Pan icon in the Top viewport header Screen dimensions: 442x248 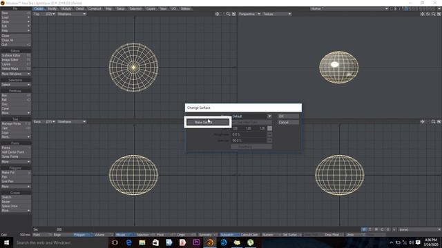tap(217, 14)
